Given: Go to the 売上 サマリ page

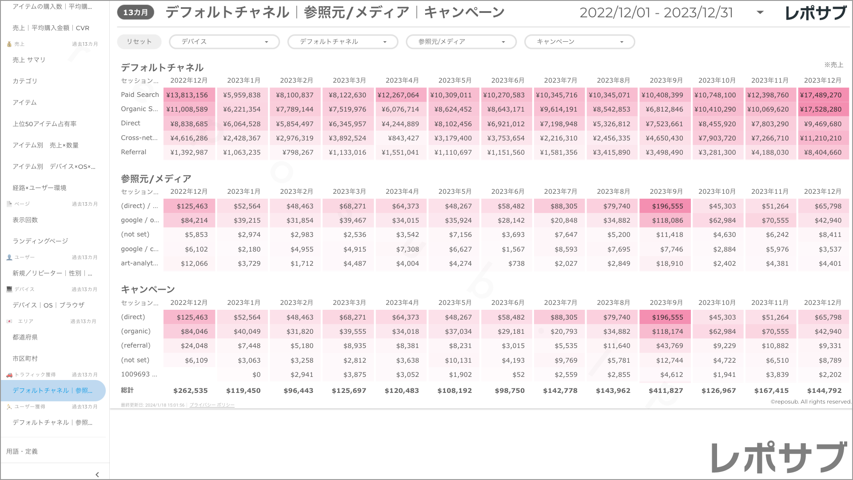Looking at the screenshot, I should (x=29, y=60).
